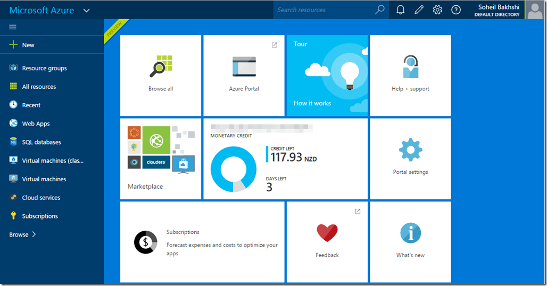Click the What's new info icon
The width and height of the screenshot is (547, 286).
[x=411, y=233]
